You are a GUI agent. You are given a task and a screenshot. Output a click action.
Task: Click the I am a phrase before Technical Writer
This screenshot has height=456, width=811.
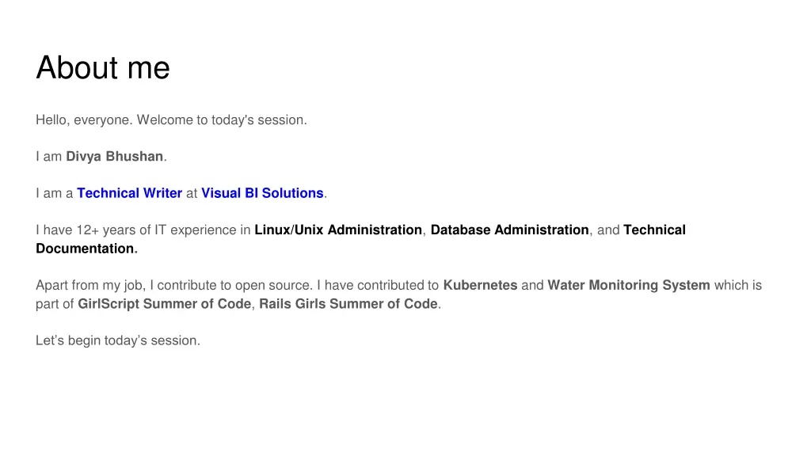click(55, 193)
